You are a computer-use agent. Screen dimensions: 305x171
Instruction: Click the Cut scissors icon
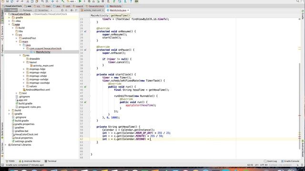point(28,1)
